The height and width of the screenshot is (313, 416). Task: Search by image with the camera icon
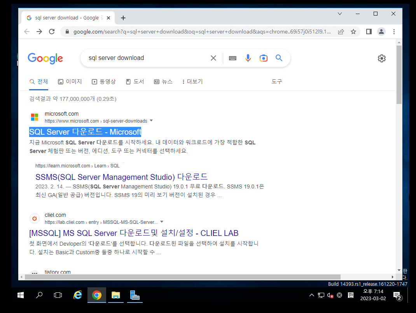[x=264, y=58]
